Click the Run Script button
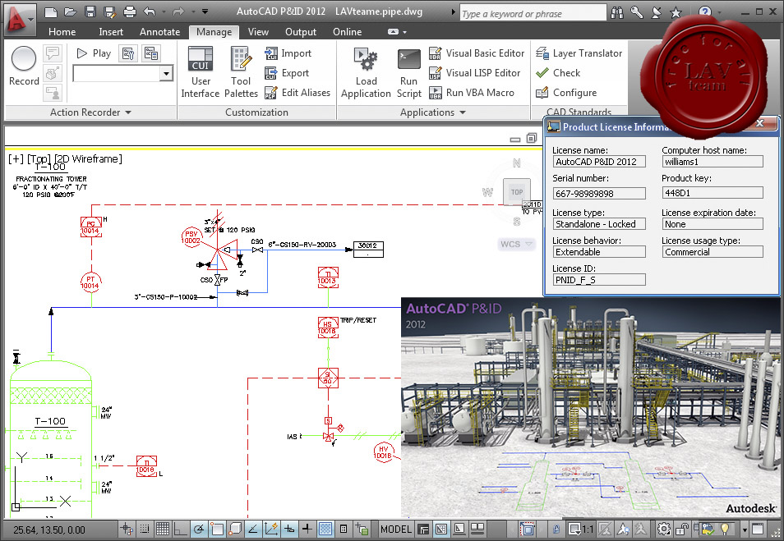 coord(409,72)
